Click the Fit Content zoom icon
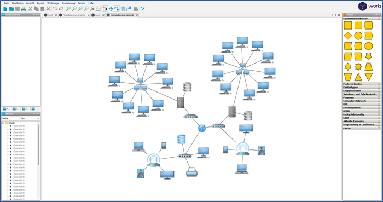This screenshot has height=202, width=383. [x=98, y=9]
